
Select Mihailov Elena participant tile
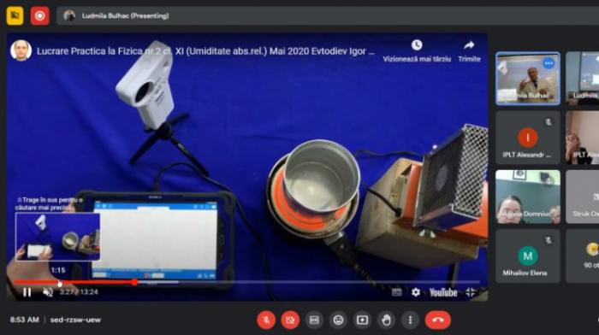coord(528,256)
